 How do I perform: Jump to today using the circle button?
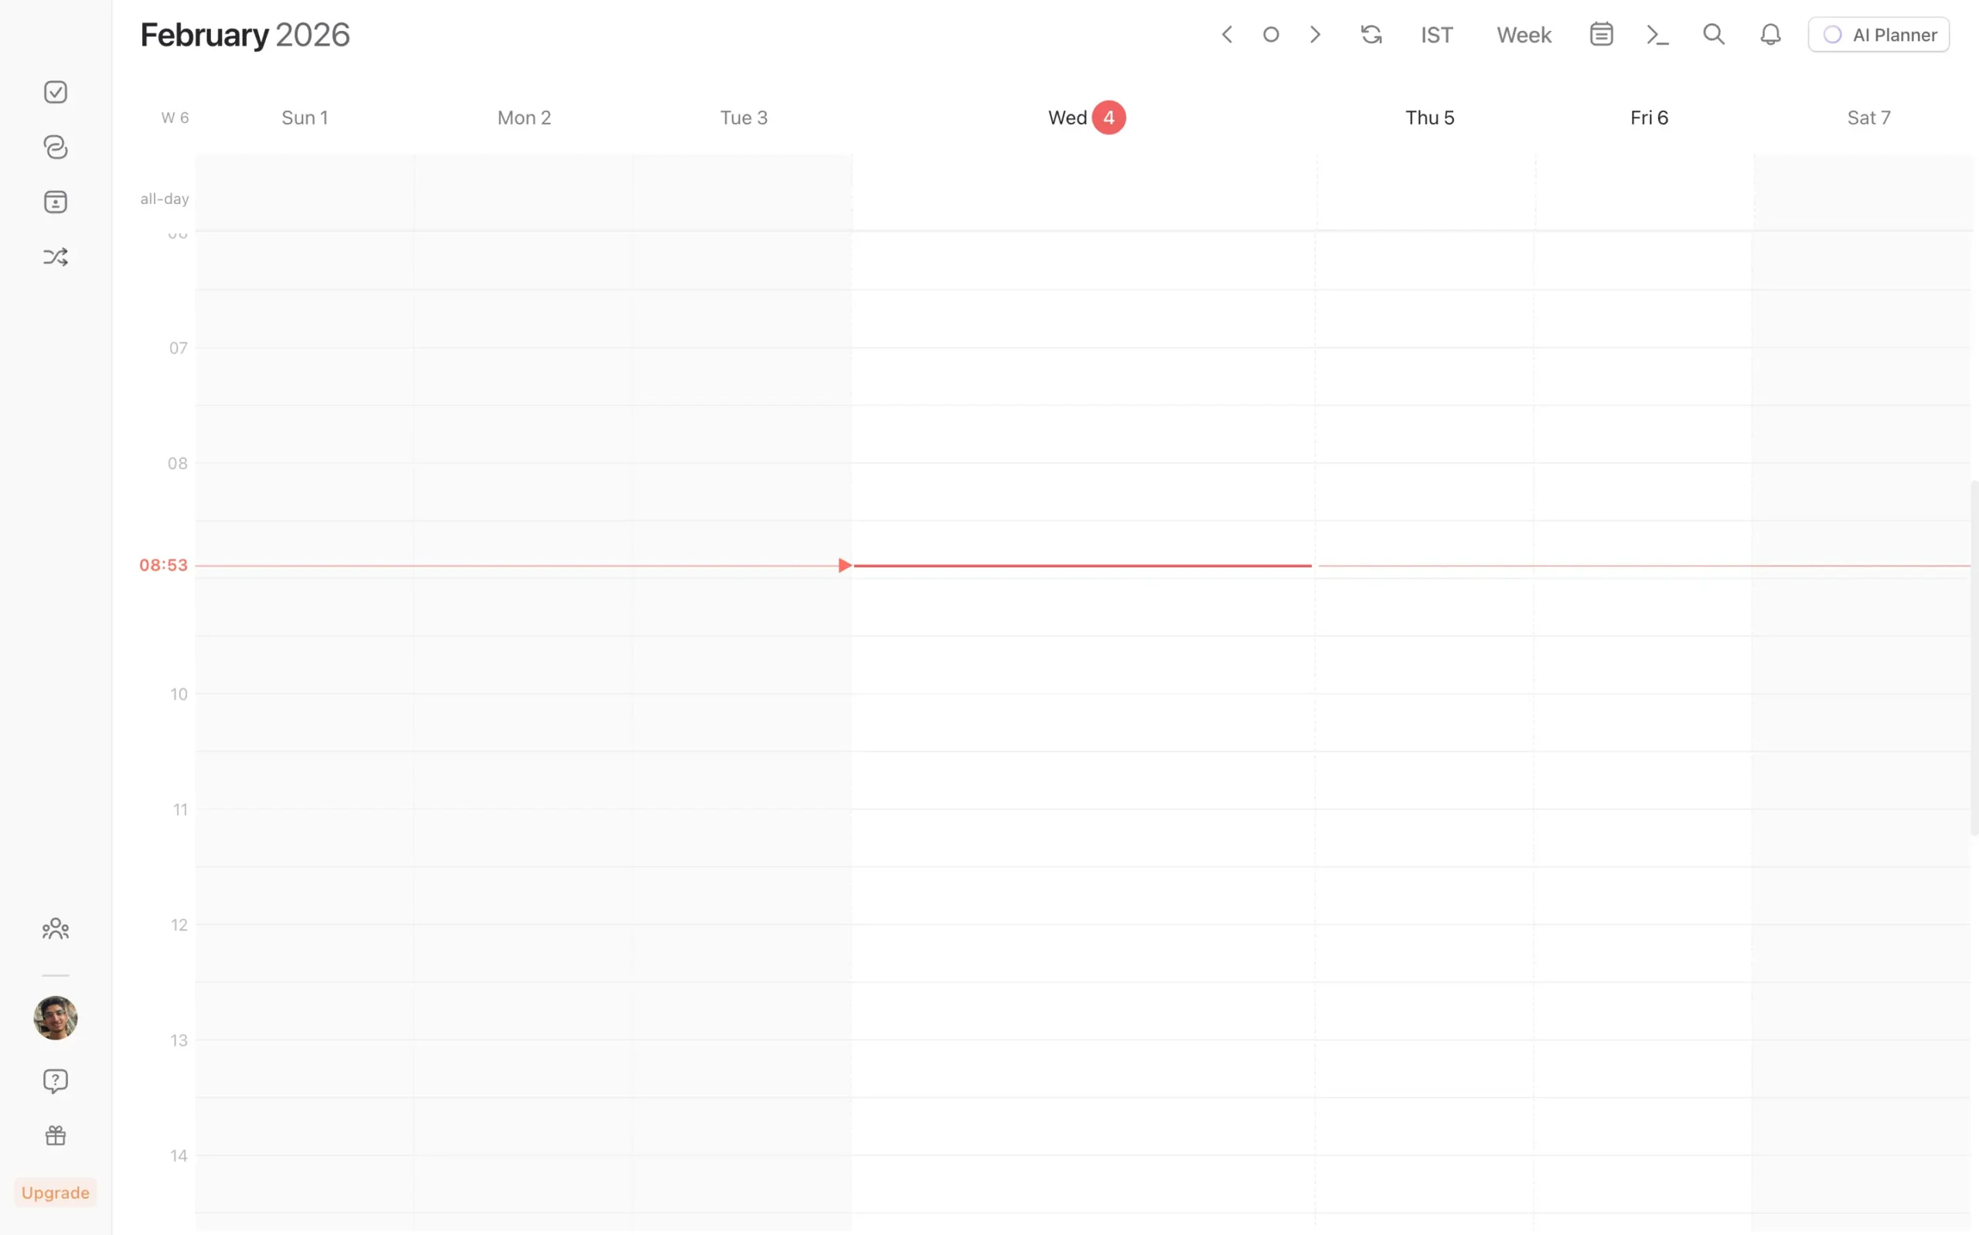click(x=1271, y=34)
